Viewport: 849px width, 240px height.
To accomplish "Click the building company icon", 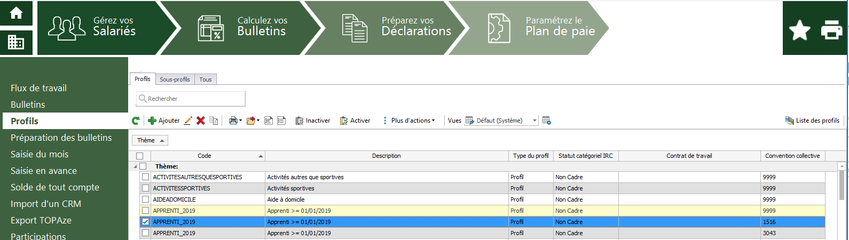I will (16, 42).
